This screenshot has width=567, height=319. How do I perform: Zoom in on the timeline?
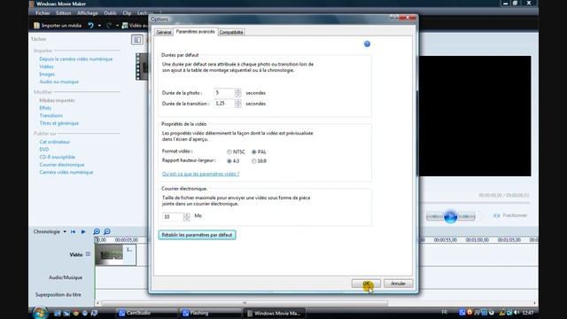point(97,231)
